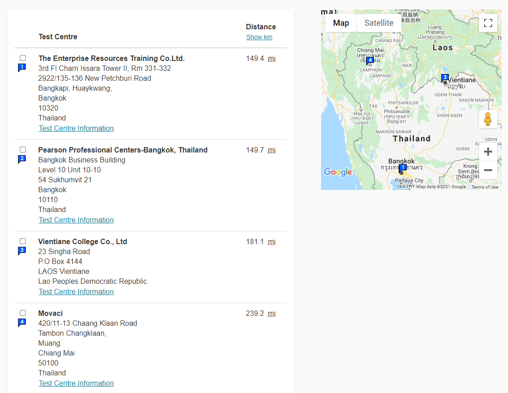The height and width of the screenshot is (393, 508).
Task: Click the Street View pegman icon
Action: [x=488, y=119]
